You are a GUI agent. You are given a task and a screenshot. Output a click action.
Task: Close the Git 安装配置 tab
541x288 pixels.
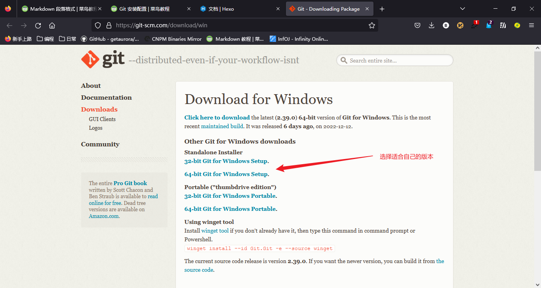coord(189,9)
